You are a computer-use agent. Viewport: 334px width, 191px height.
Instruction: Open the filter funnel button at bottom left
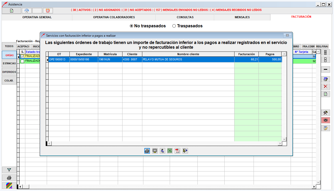pos(9,170)
